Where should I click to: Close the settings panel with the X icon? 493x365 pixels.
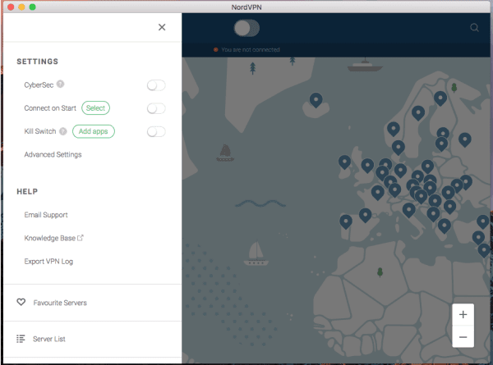pyautogui.click(x=162, y=27)
